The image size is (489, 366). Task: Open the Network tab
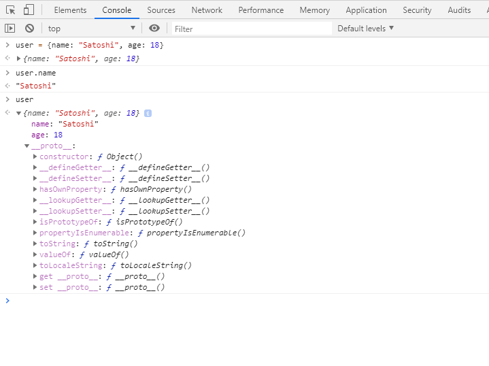click(x=207, y=10)
